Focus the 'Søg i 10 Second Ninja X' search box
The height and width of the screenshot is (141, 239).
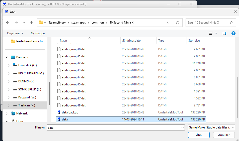pyautogui.click(x=211, y=23)
